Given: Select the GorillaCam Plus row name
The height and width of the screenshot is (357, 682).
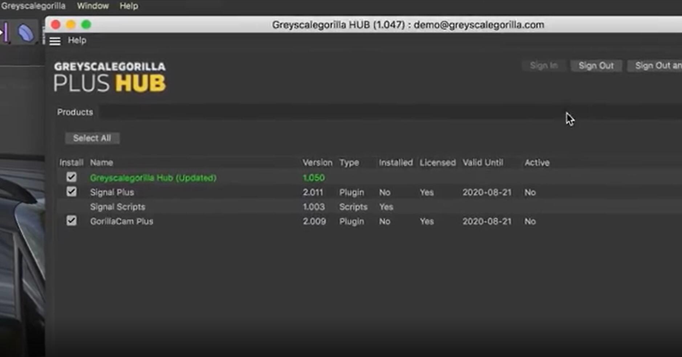Looking at the screenshot, I should click(121, 221).
